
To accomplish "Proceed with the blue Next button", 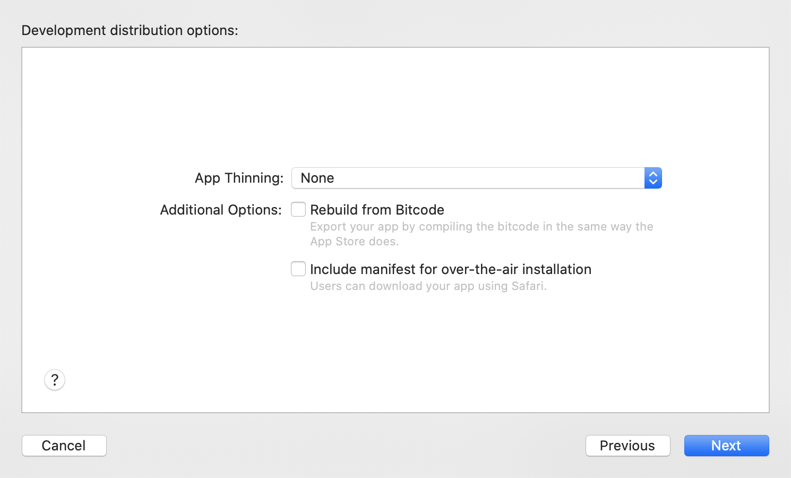I will click(x=726, y=446).
